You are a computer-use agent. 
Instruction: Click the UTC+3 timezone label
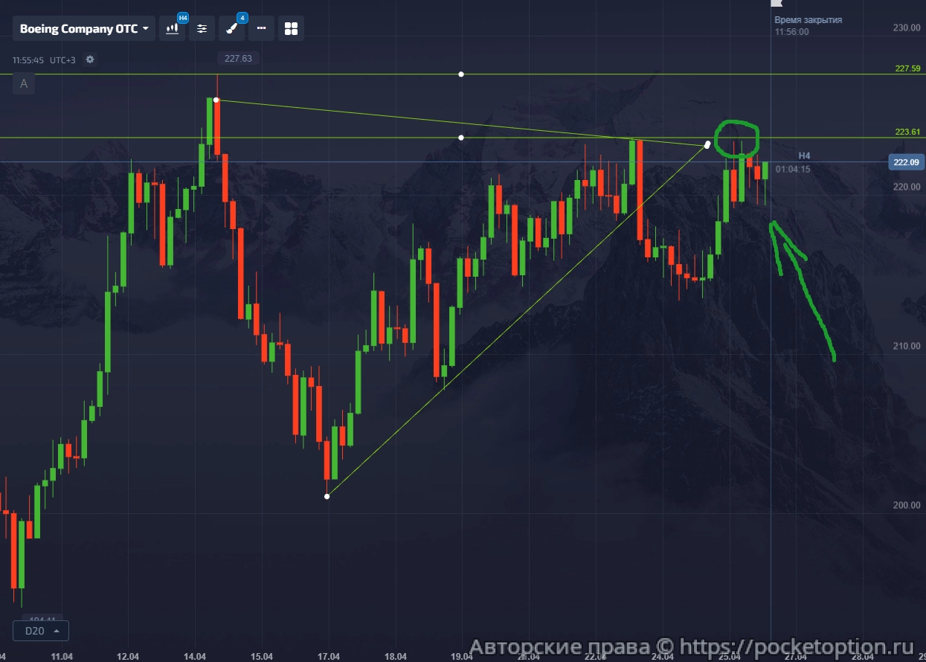click(63, 60)
